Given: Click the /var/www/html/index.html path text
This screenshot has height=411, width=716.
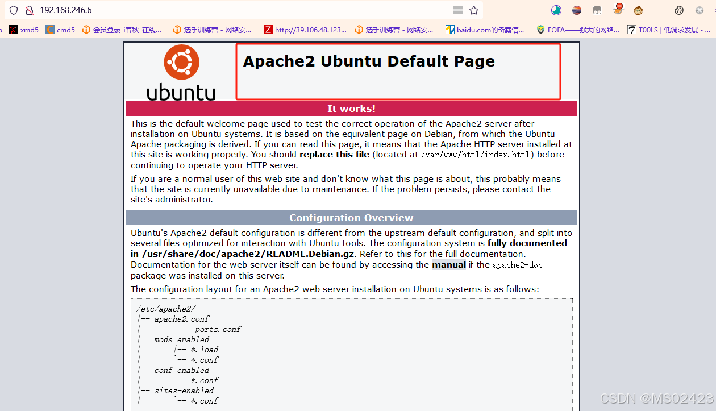Looking at the screenshot, I should click(476, 155).
